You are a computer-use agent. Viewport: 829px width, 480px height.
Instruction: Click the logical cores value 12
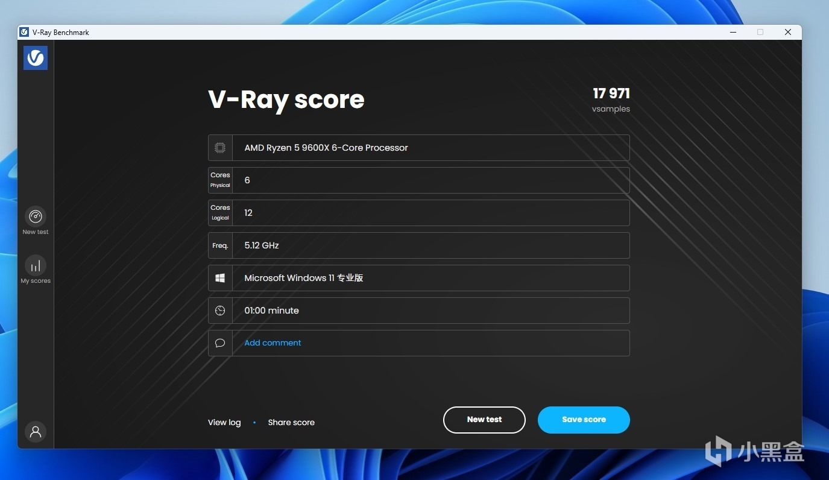pos(248,213)
